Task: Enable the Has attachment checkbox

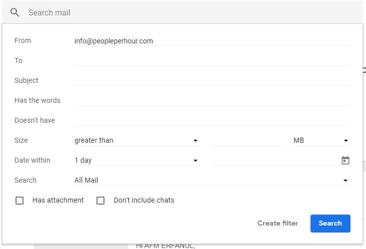Action: tap(19, 200)
